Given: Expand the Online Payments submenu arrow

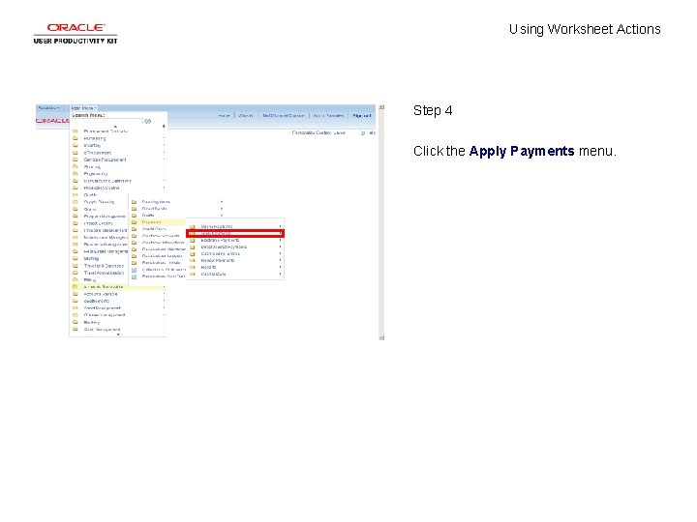Looking at the screenshot, I should 280,227.
